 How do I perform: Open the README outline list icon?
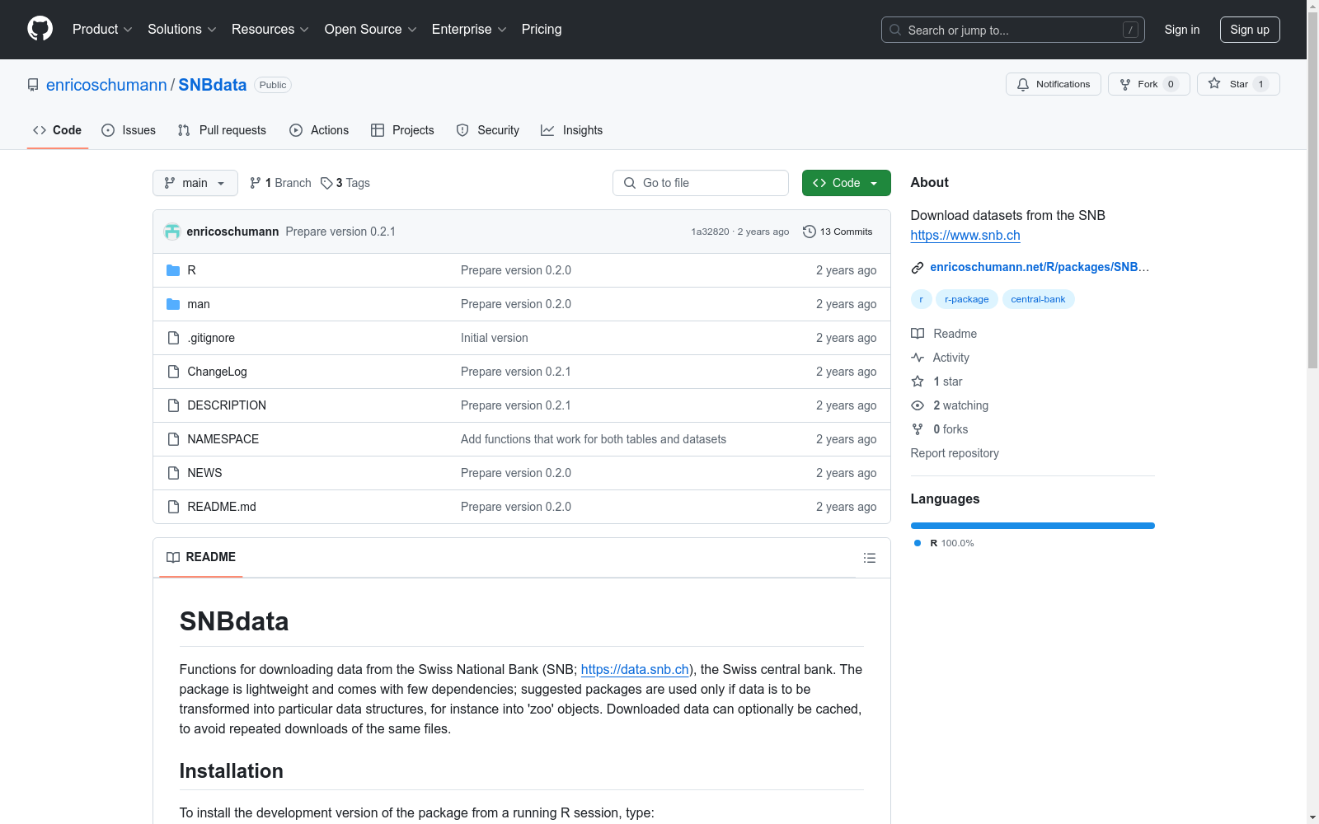pos(869,558)
